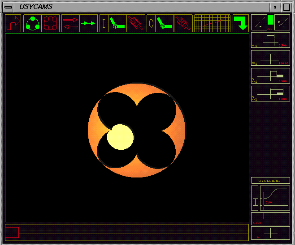Click the pale yellow cam follower circle
The height and width of the screenshot is (245, 295).
tap(121, 137)
